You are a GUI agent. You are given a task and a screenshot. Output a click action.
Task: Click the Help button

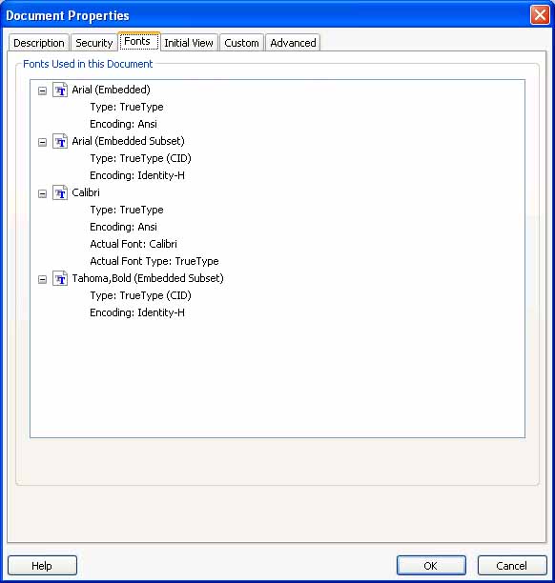coord(42,566)
